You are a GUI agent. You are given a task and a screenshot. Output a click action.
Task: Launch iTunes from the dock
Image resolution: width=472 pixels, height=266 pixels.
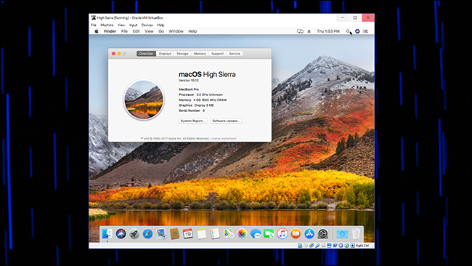[282, 234]
